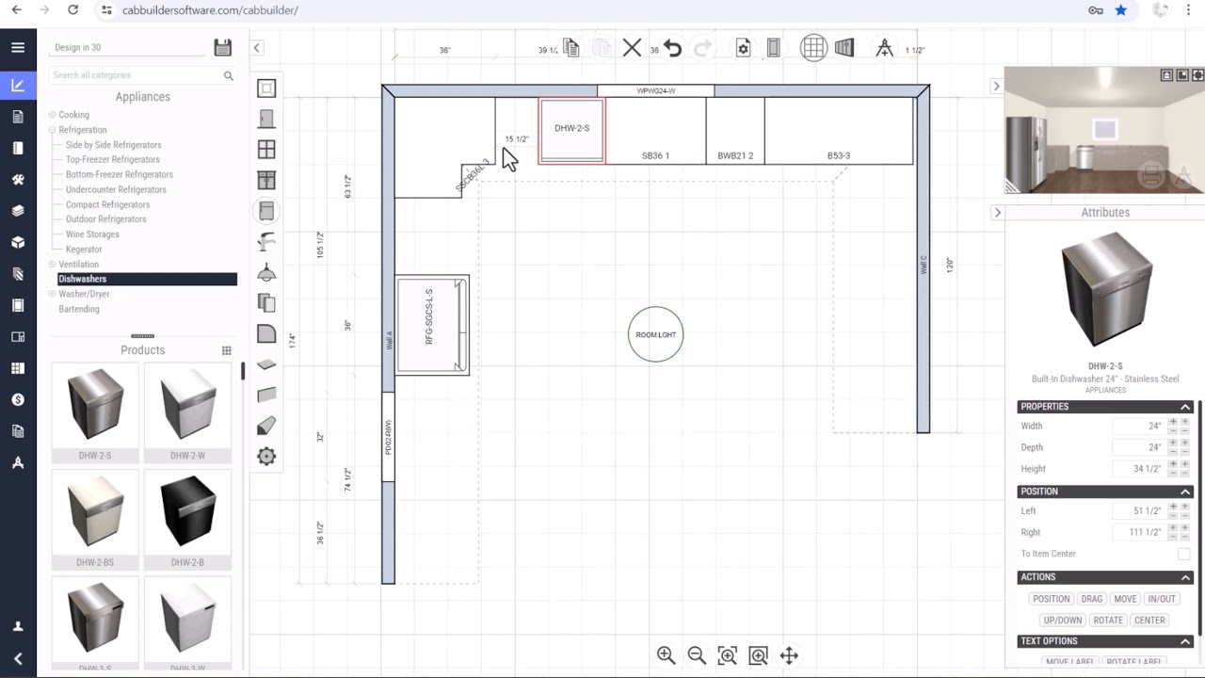
Task: Click the search magnifier icon in categories
Action: pos(228,75)
